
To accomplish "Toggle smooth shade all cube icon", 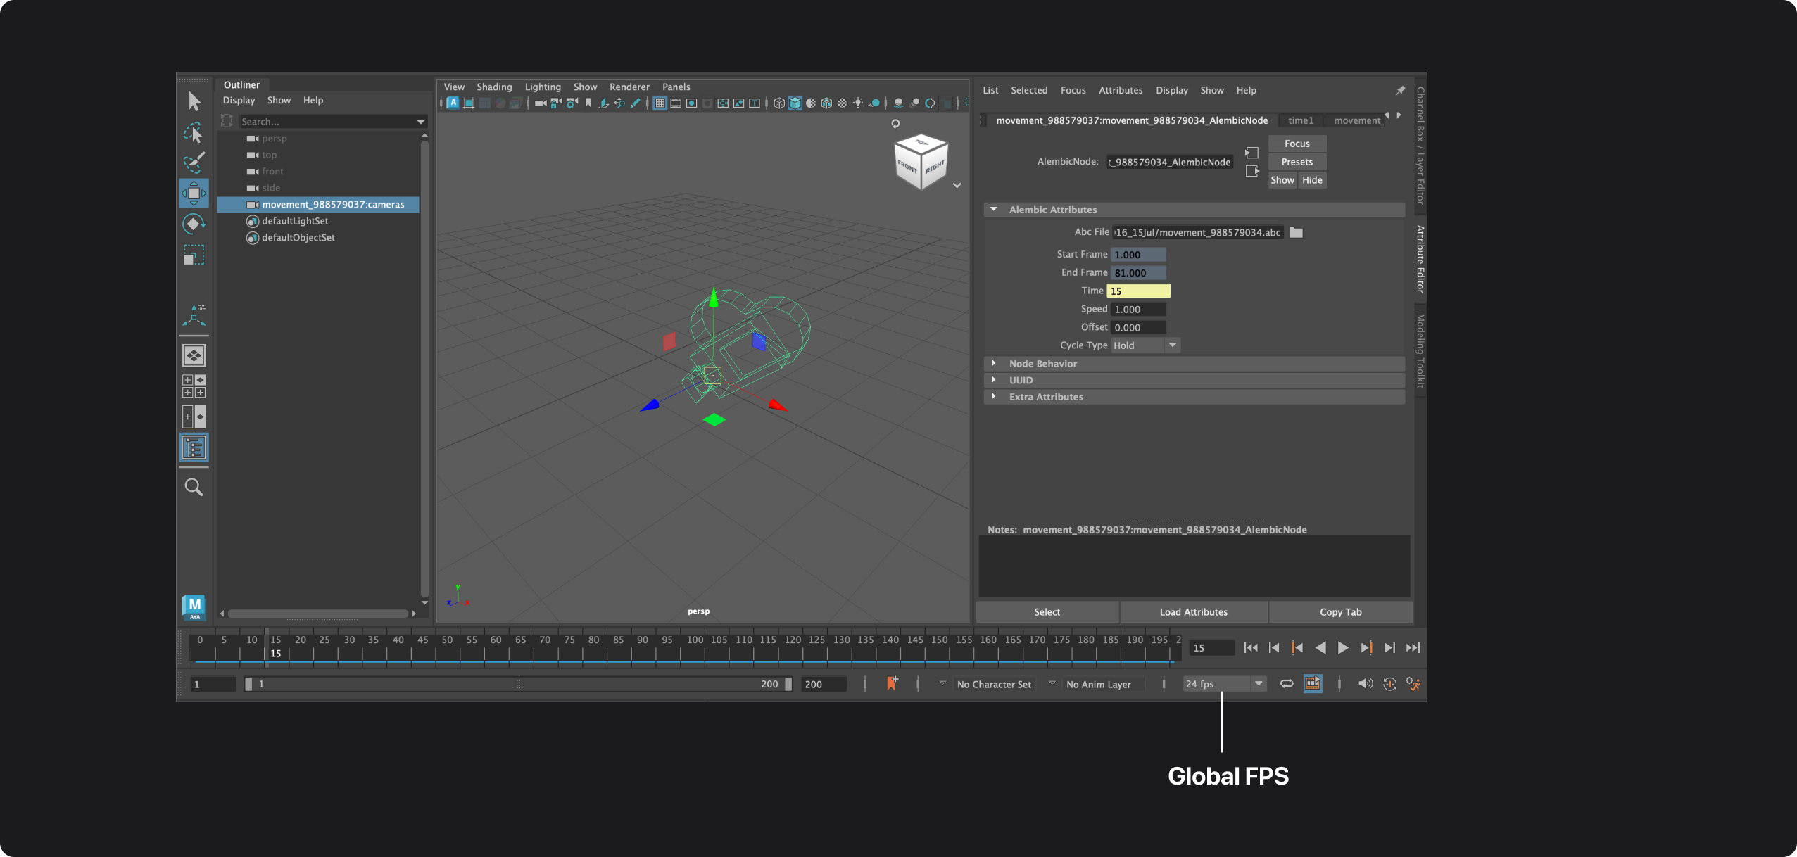I will pyautogui.click(x=795, y=103).
